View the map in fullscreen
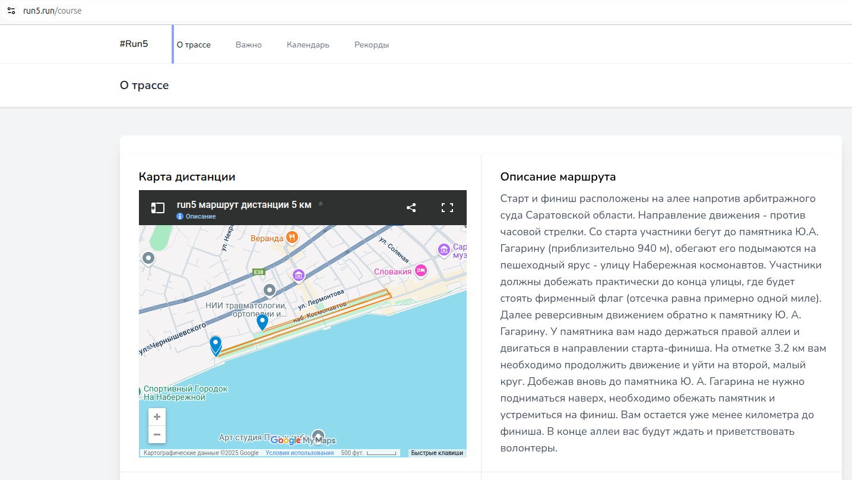This screenshot has height=480, width=852. 447,207
